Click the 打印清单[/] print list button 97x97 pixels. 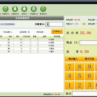pyautogui.click(x=57, y=32)
